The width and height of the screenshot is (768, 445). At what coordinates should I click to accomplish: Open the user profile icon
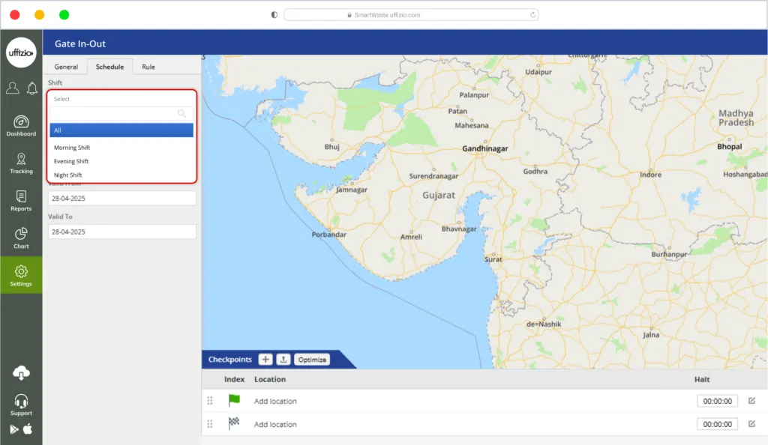[13, 88]
